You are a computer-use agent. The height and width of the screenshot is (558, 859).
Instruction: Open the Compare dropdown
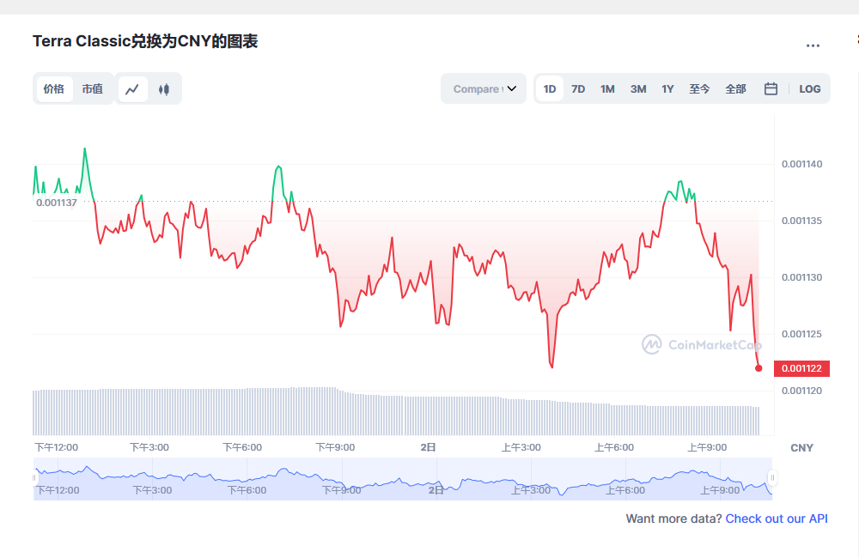pos(484,88)
